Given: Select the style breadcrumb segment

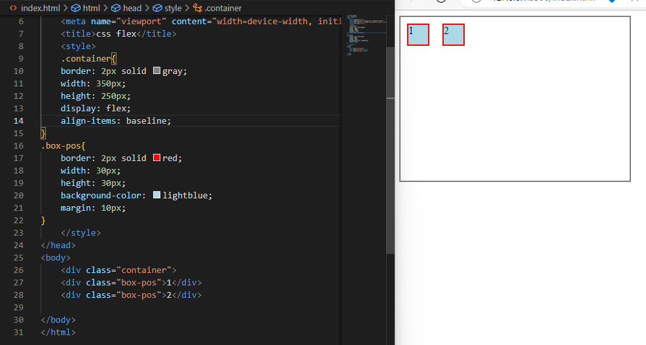Looking at the screenshot, I should (173, 8).
